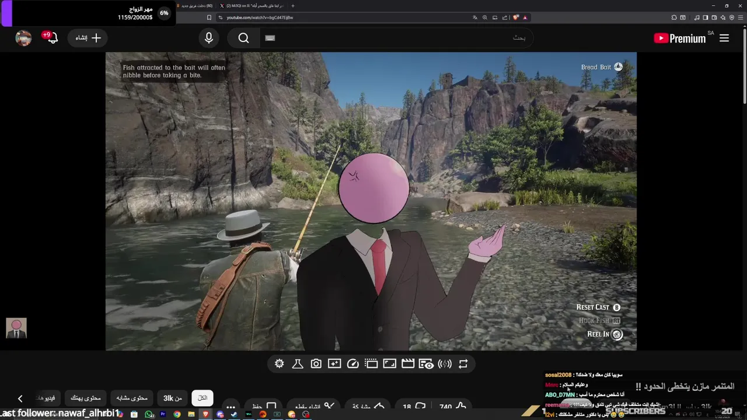Open Discord from the taskbar
This screenshot has width=747, height=420.
[x=220, y=414]
